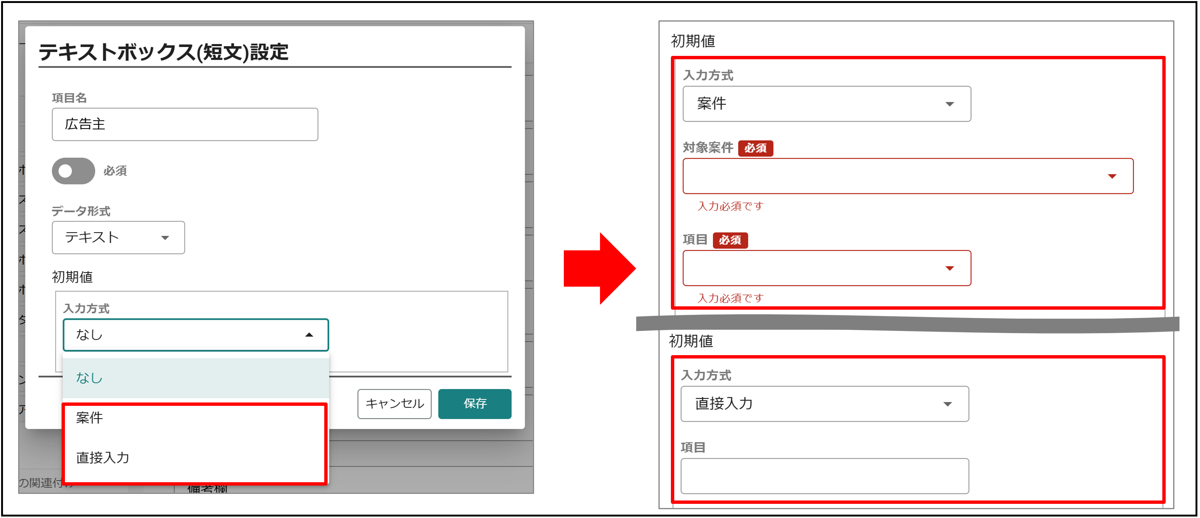Click the キャンセル button
The image size is (1200, 518).
coord(394,404)
